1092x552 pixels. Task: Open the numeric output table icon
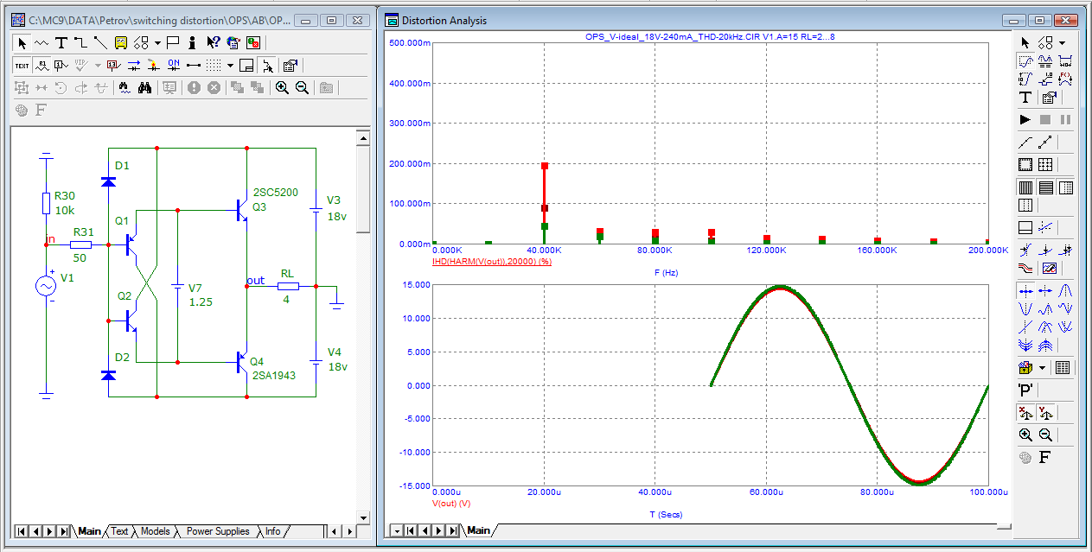pos(1063,368)
